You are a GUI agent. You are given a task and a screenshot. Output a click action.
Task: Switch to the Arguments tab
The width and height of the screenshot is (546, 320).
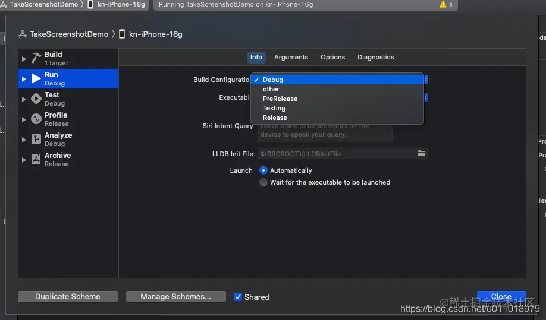coord(291,57)
